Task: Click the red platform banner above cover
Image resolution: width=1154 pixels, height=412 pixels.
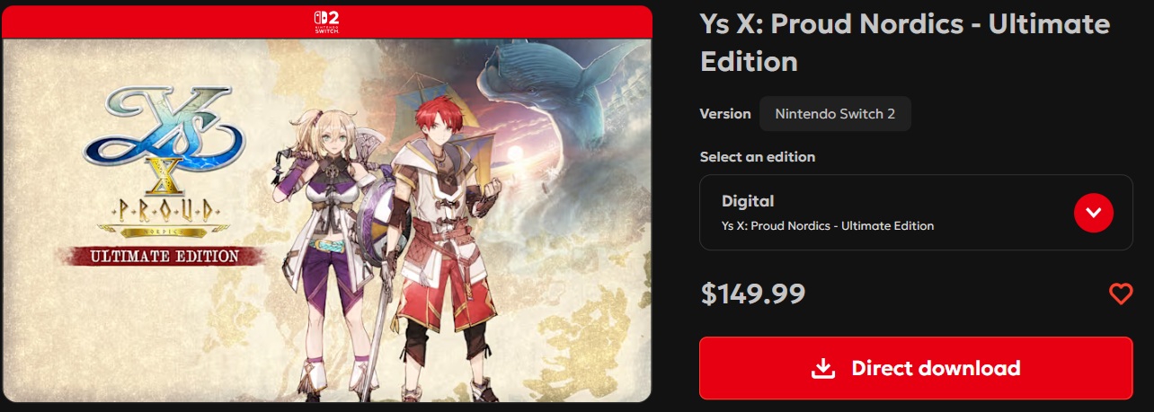Action: 326,22
